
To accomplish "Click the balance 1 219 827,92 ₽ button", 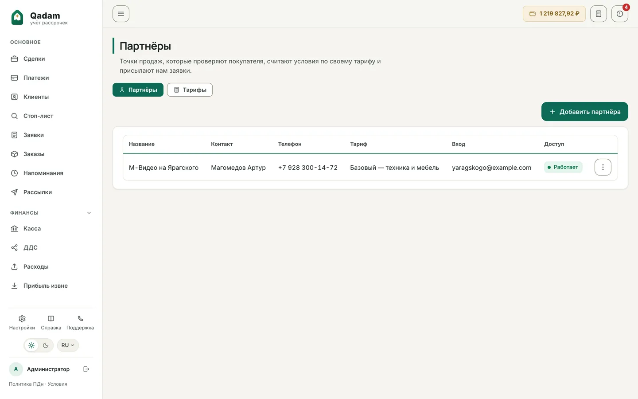I will point(554,14).
